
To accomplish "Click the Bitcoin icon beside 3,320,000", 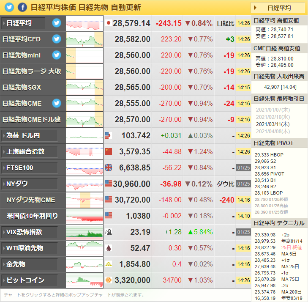I will [x=109, y=280].
